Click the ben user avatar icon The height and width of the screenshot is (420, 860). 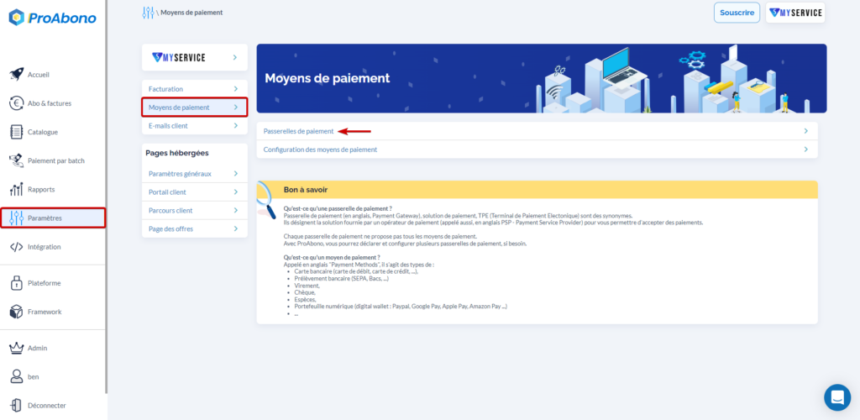click(x=17, y=376)
